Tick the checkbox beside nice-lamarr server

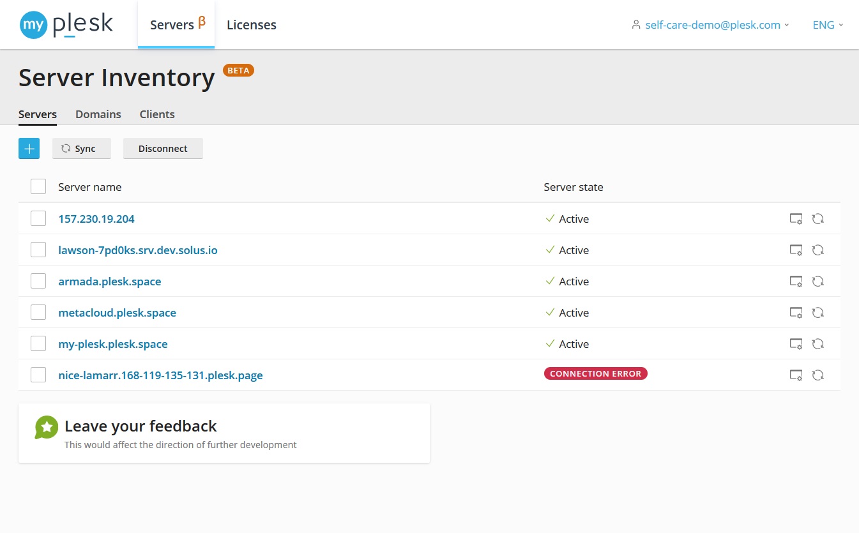point(38,375)
